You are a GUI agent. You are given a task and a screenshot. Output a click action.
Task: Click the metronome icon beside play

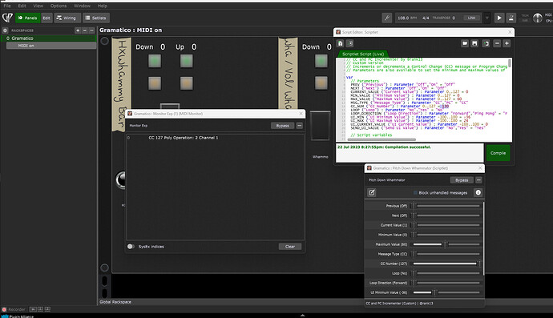point(511,18)
